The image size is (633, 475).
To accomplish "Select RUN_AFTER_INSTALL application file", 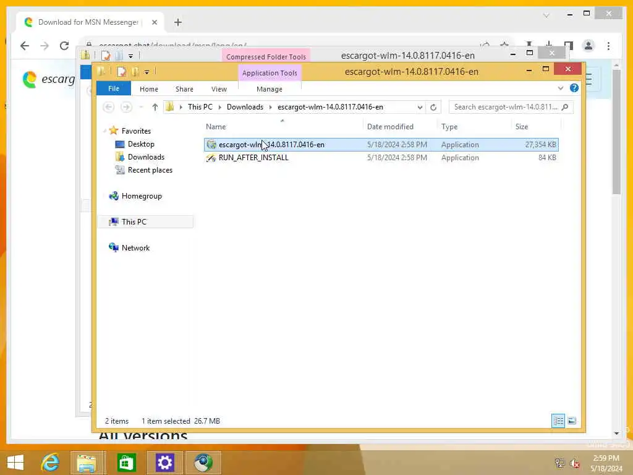I will coord(381,158).
